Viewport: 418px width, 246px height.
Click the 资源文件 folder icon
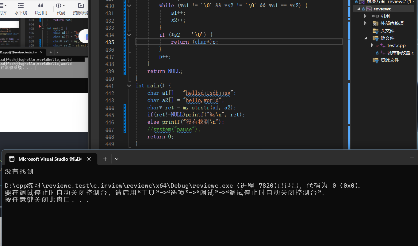[375, 60]
